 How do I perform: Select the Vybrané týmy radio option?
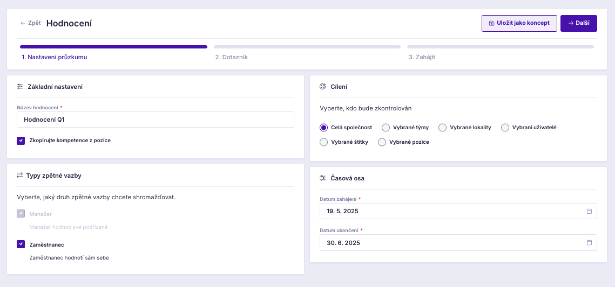pyautogui.click(x=386, y=128)
